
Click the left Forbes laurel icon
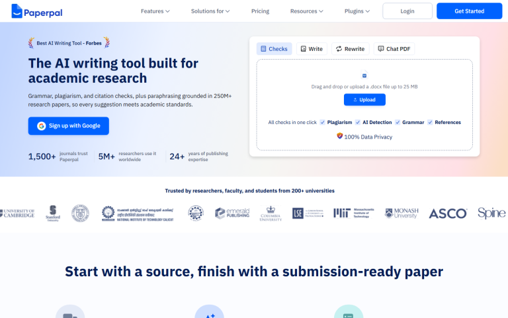[31, 43]
